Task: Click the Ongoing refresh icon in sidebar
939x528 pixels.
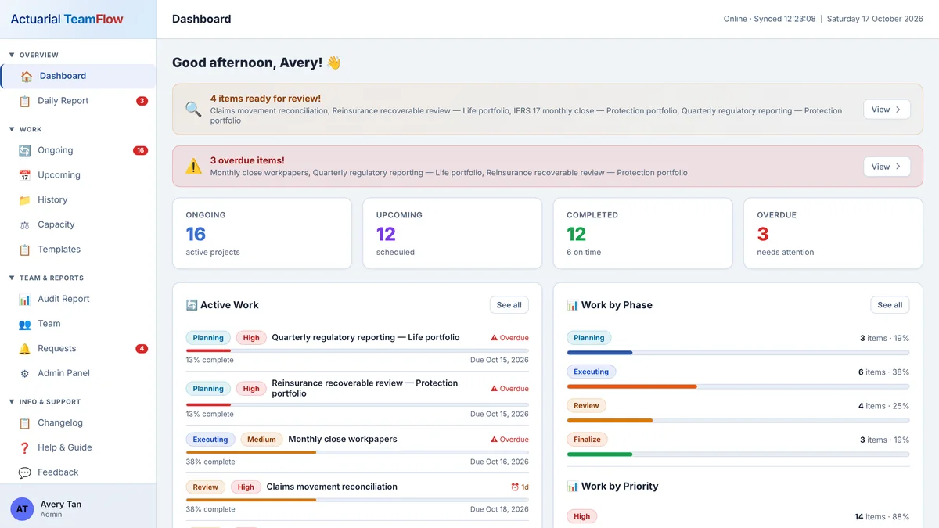Action: tap(25, 150)
